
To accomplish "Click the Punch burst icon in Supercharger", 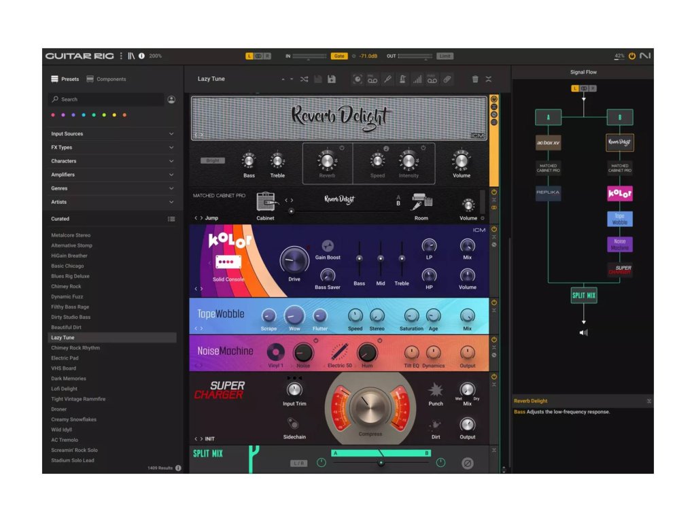I will [x=436, y=389].
